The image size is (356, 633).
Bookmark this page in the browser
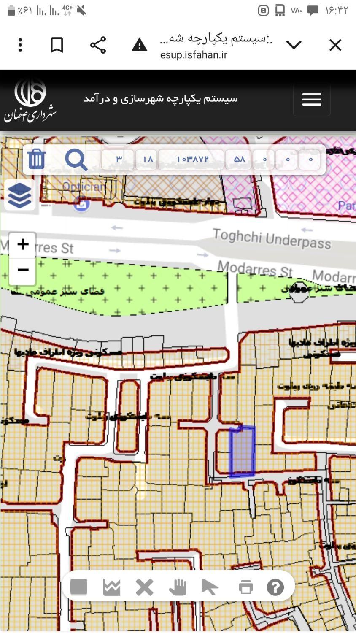[57, 45]
